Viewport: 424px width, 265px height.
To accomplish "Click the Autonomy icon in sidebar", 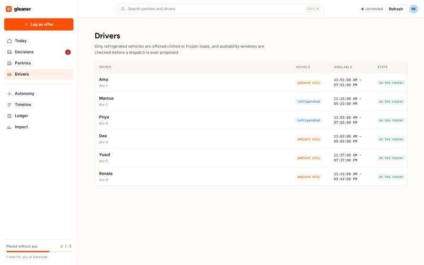I will (9, 94).
